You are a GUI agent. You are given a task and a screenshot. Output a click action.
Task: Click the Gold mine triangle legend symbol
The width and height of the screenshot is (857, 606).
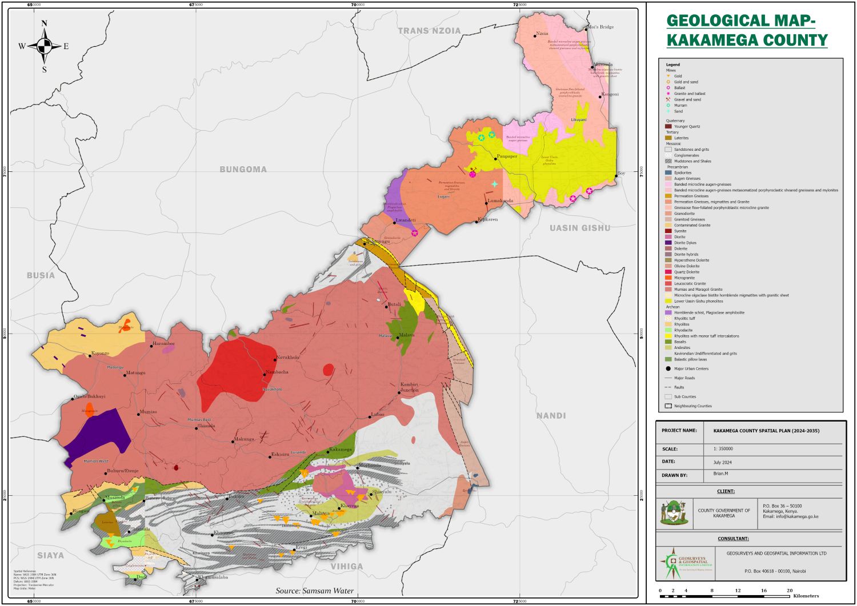(x=668, y=76)
